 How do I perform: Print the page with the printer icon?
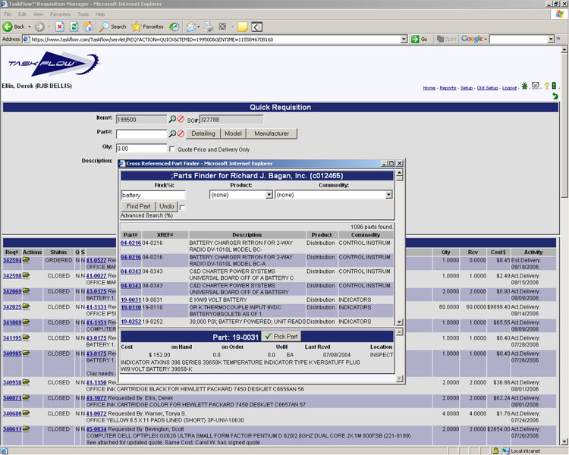(209, 27)
